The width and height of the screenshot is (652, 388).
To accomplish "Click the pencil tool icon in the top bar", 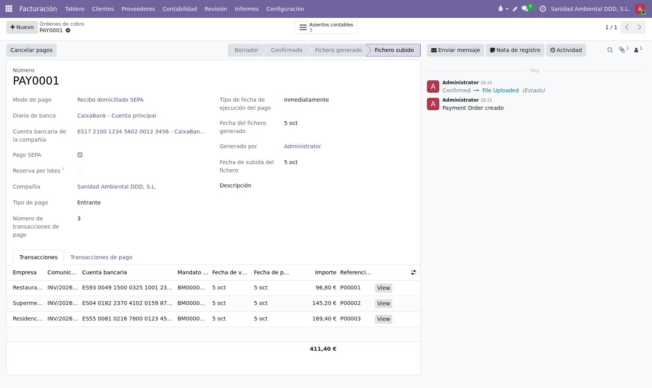I will pos(515,9).
